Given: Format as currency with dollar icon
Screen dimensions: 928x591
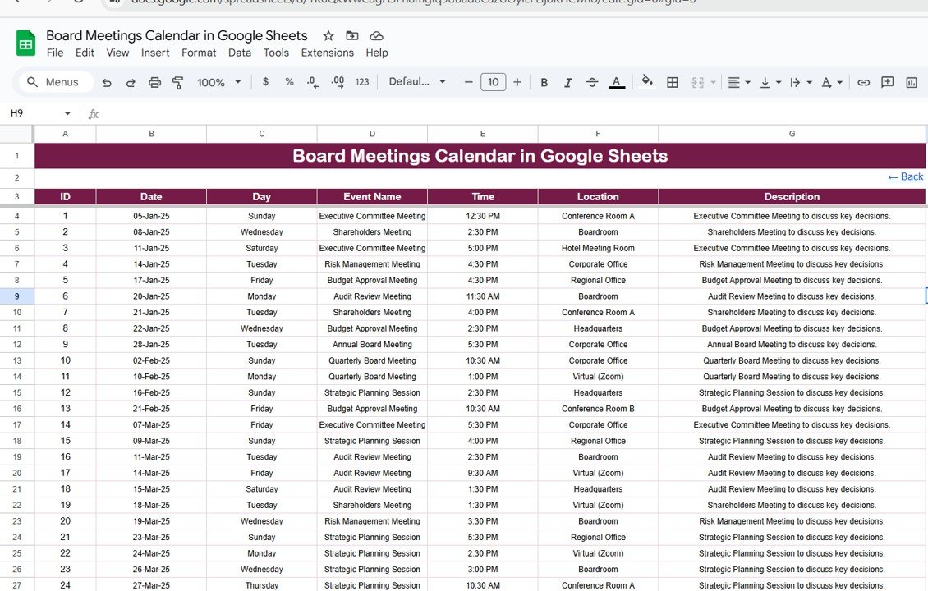Looking at the screenshot, I should [266, 81].
